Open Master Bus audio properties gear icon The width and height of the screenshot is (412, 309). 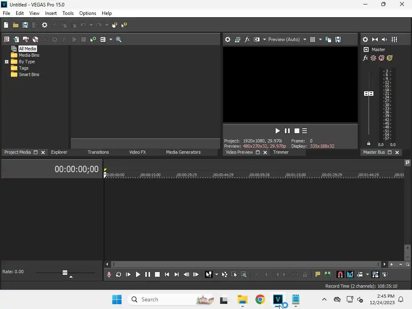[365, 39]
